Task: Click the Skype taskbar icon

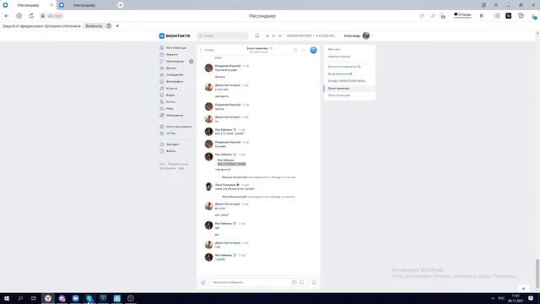Action: (x=89, y=298)
